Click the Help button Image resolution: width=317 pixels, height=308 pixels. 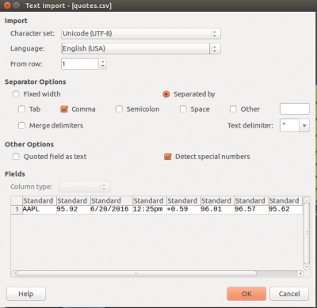tap(26, 294)
